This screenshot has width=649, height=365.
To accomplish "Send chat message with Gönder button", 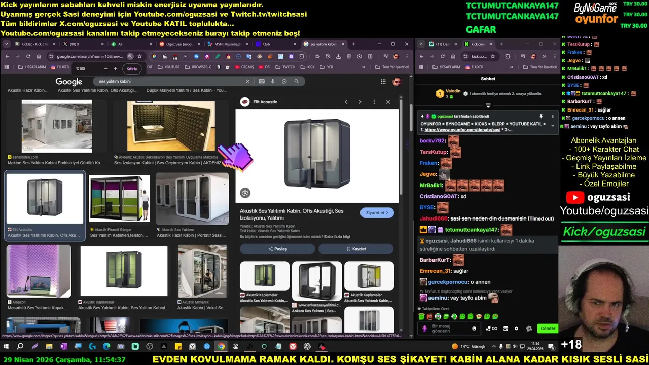I will pos(548,328).
